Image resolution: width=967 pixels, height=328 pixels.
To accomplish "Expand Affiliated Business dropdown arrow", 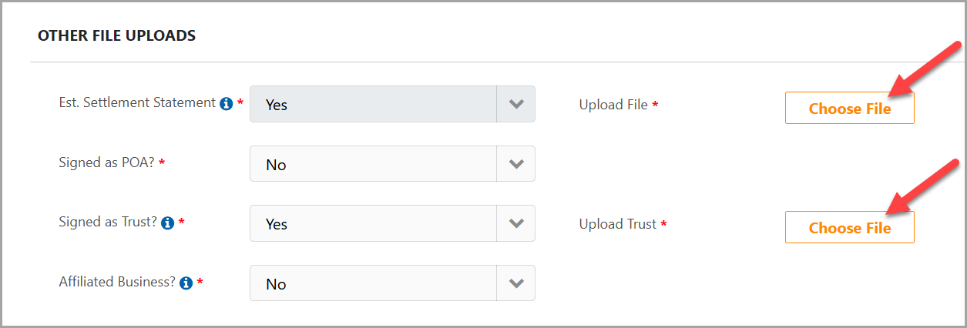I will (516, 283).
